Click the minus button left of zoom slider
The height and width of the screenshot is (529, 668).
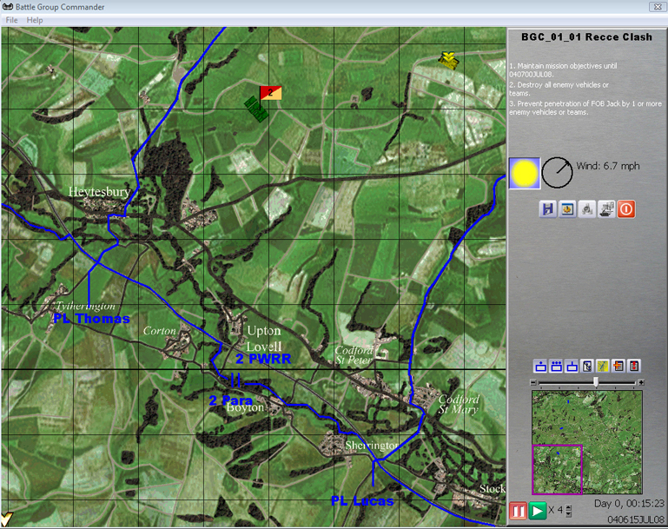tap(533, 382)
